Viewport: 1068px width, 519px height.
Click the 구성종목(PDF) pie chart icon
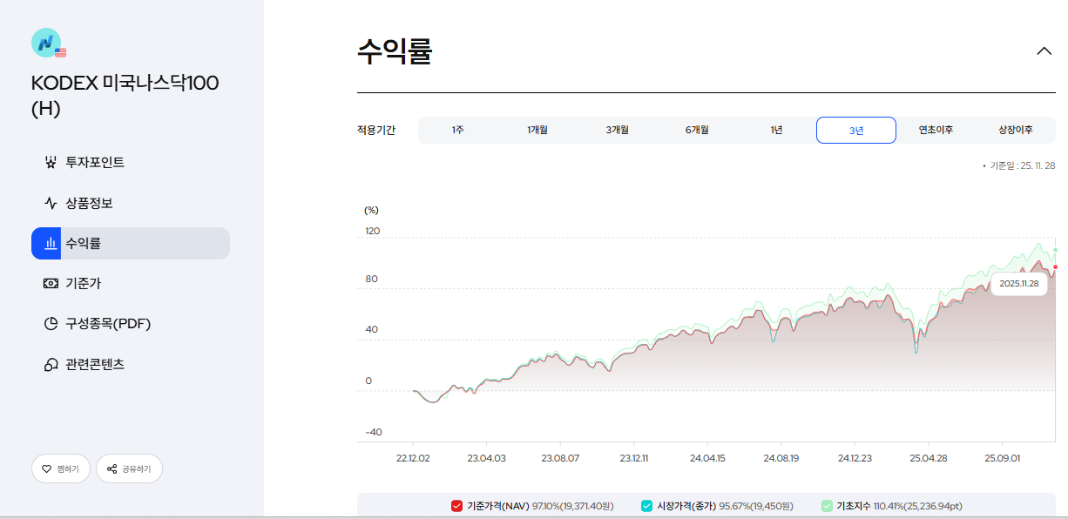pos(51,324)
